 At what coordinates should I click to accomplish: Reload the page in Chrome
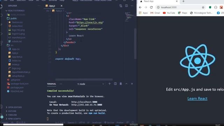151,7
